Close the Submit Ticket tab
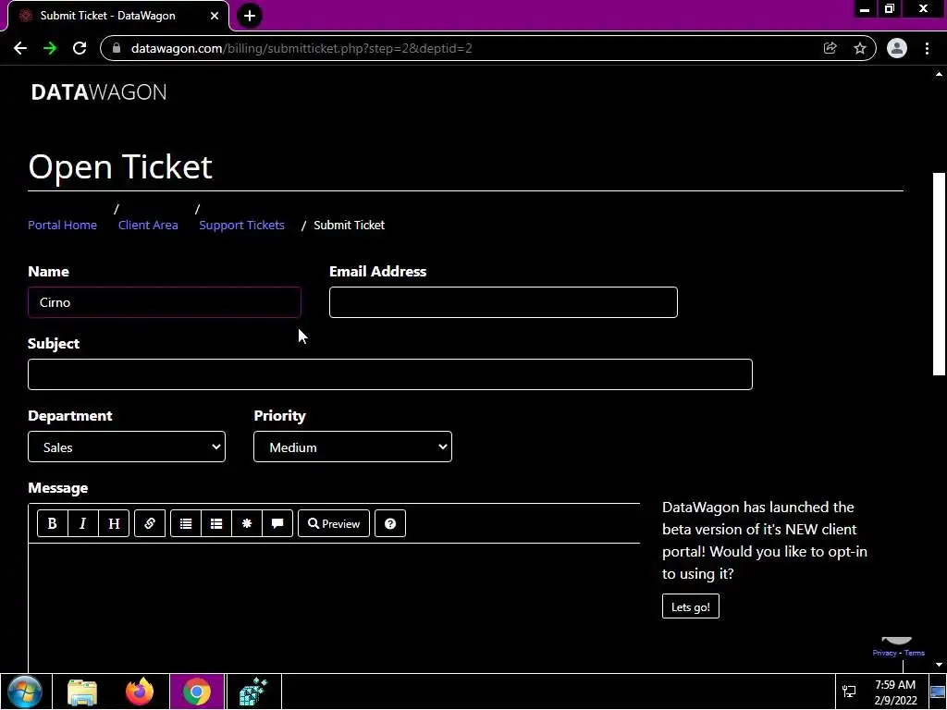The height and width of the screenshot is (710, 947). pos(215,16)
